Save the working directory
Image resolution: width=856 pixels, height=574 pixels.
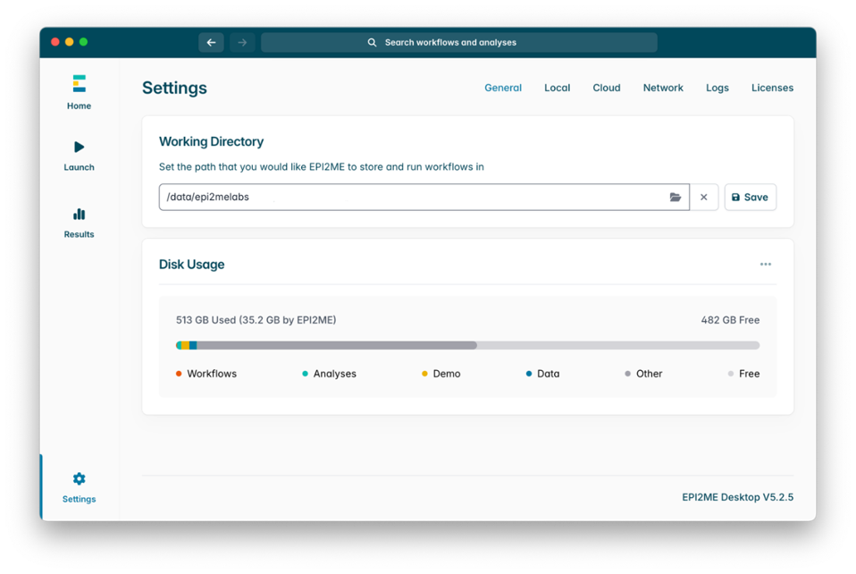[x=750, y=198]
